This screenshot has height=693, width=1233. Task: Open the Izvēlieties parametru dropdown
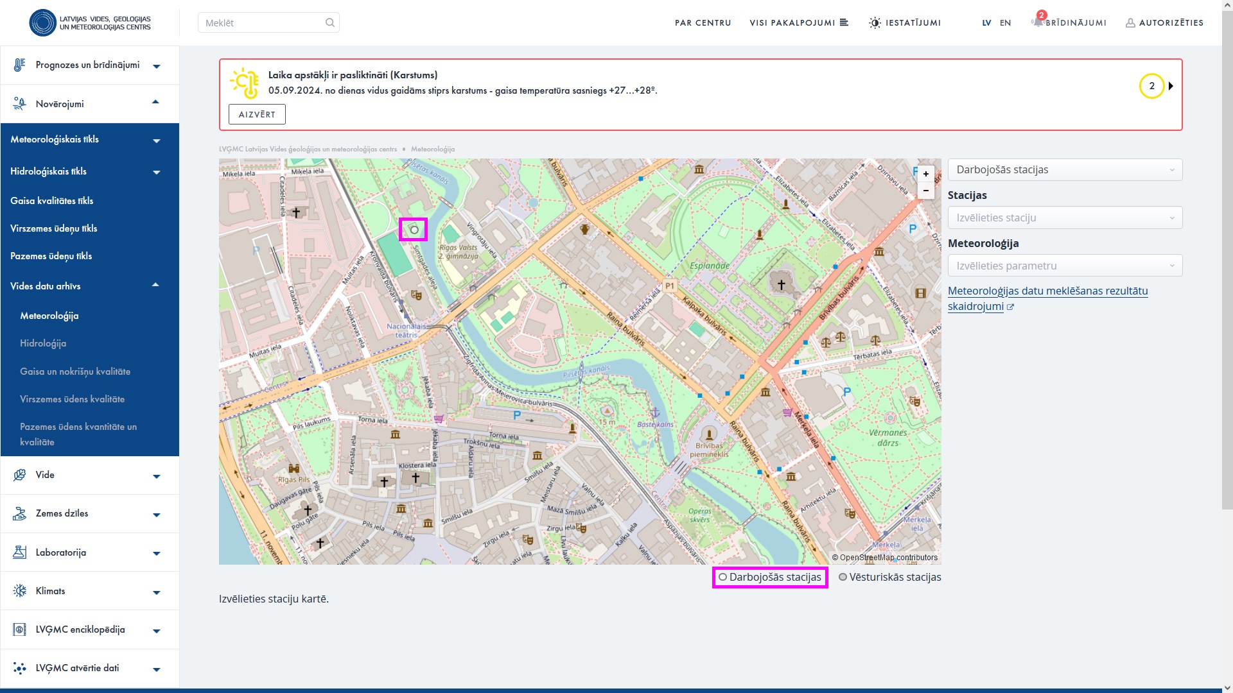click(x=1064, y=266)
